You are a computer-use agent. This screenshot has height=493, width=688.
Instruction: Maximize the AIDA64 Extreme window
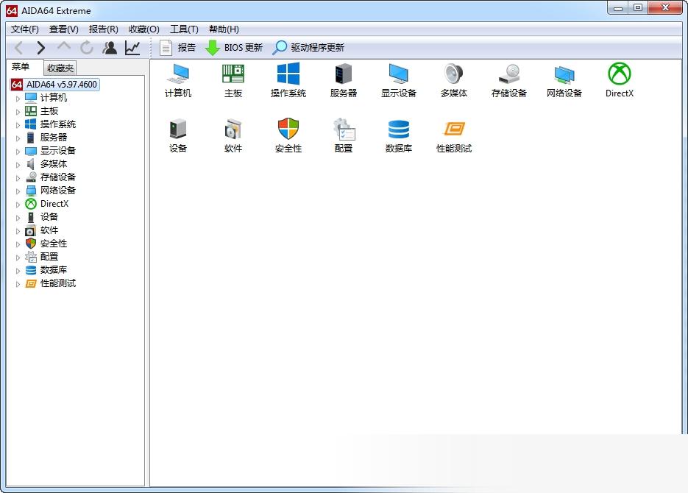click(638, 8)
